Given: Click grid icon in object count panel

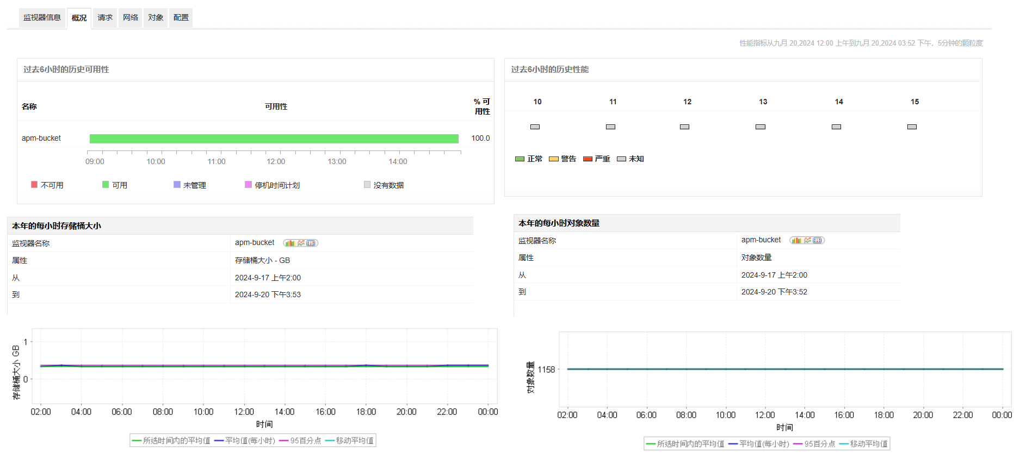Looking at the screenshot, I should tap(817, 241).
